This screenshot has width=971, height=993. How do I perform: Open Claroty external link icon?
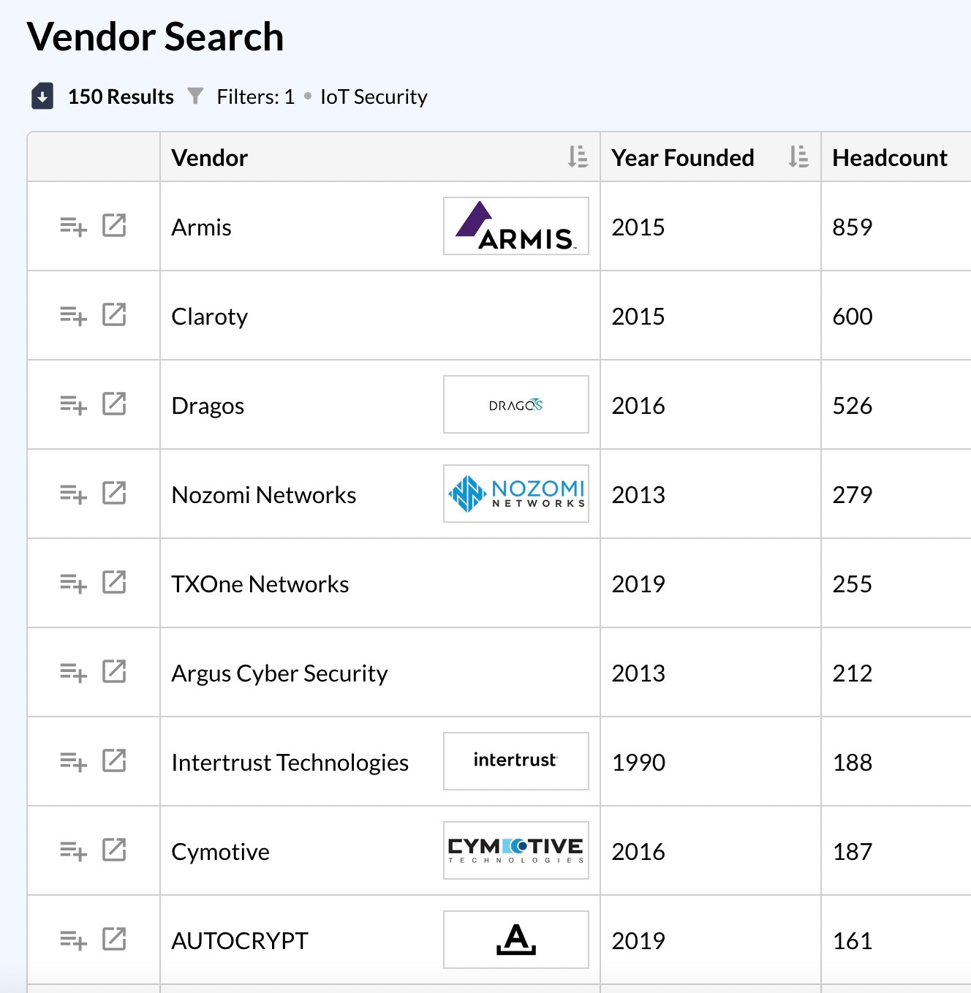click(x=114, y=314)
